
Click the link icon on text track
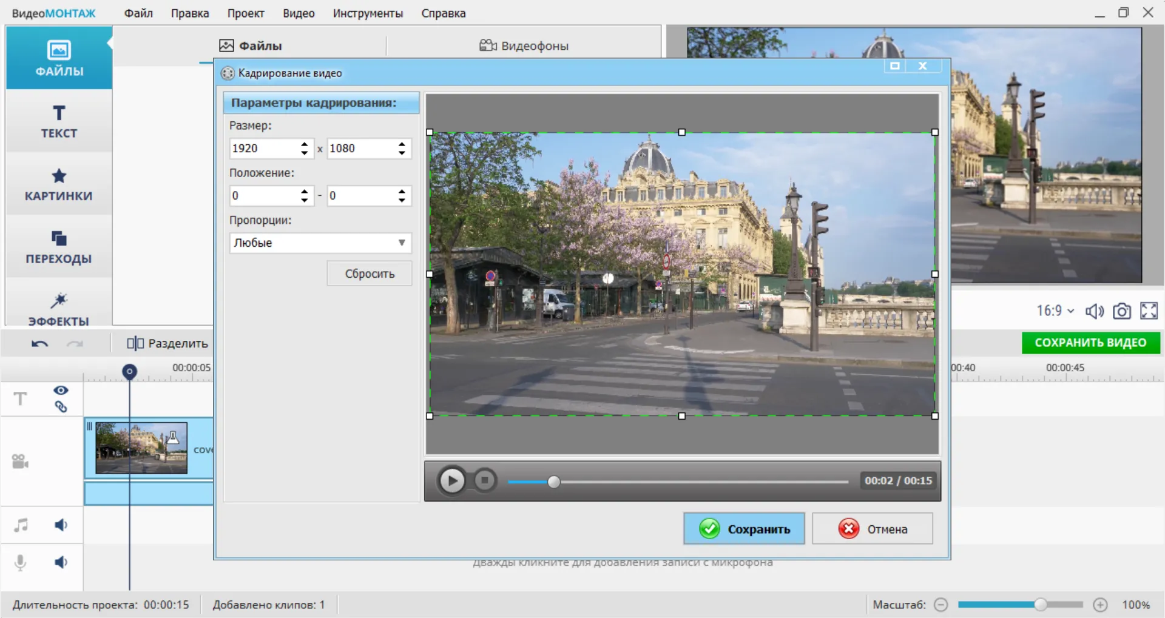click(x=61, y=406)
